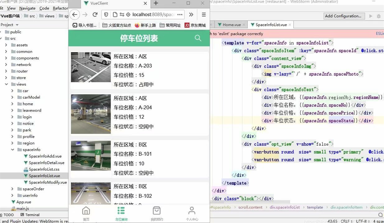Image resolution: width=384 pixels, height=223 pixels.
Task: Collapse the views folder
Action: coord(6,84)
